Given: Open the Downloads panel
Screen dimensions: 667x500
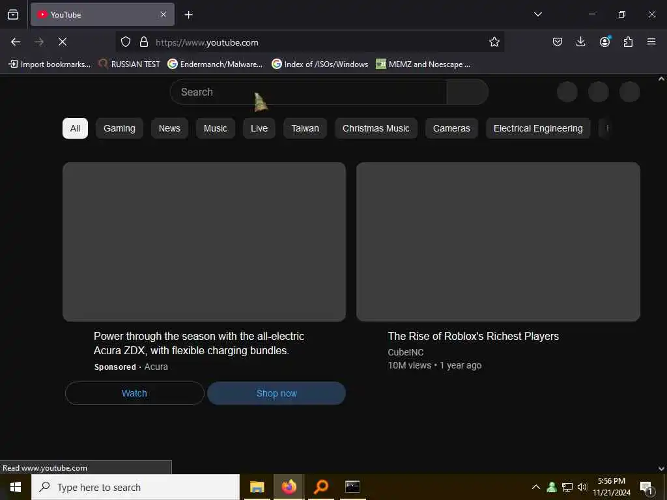Looking at the screenshot, I should click(x=580, y=42).
